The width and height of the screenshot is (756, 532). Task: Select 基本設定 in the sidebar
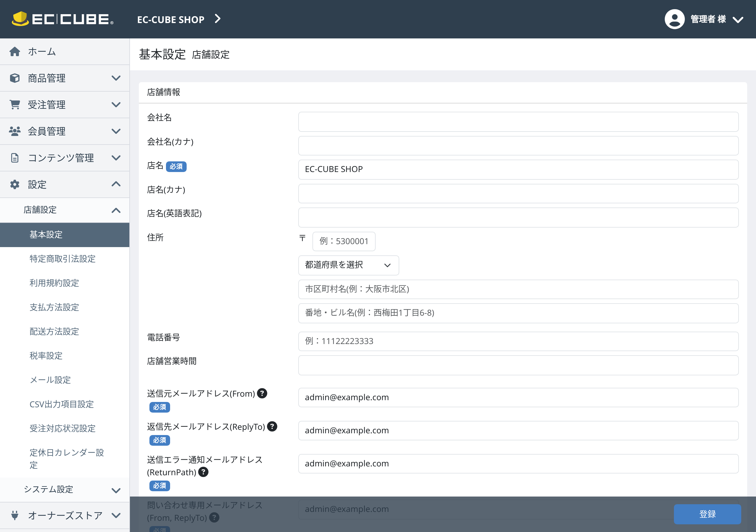[x=65, y=235]
